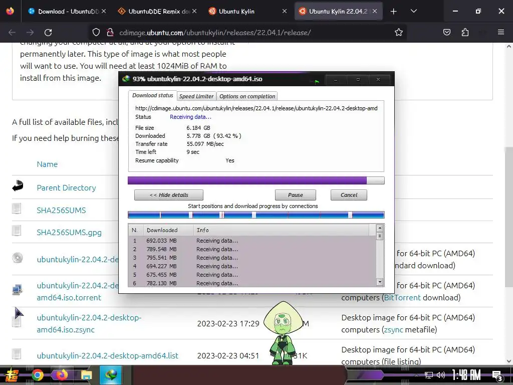Screen dimensions: 513x385
Task: Switch to Download - UbuntuDDE tab
Action: (x=67, y=11)
